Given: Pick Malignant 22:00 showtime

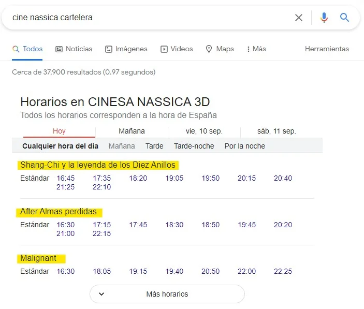Looking at the screenshot, I should point(246,271).
